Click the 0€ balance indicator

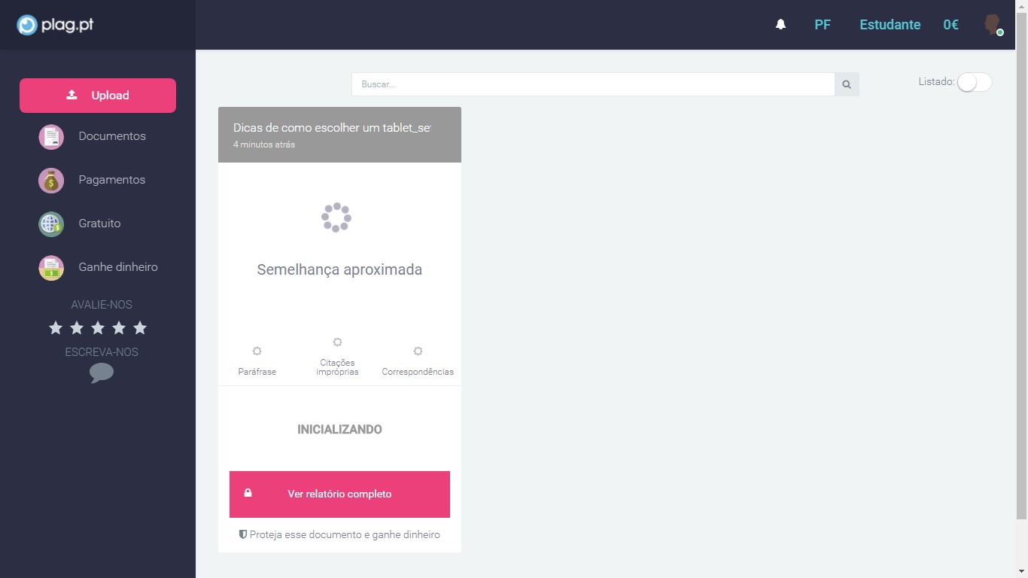[950, 25]
